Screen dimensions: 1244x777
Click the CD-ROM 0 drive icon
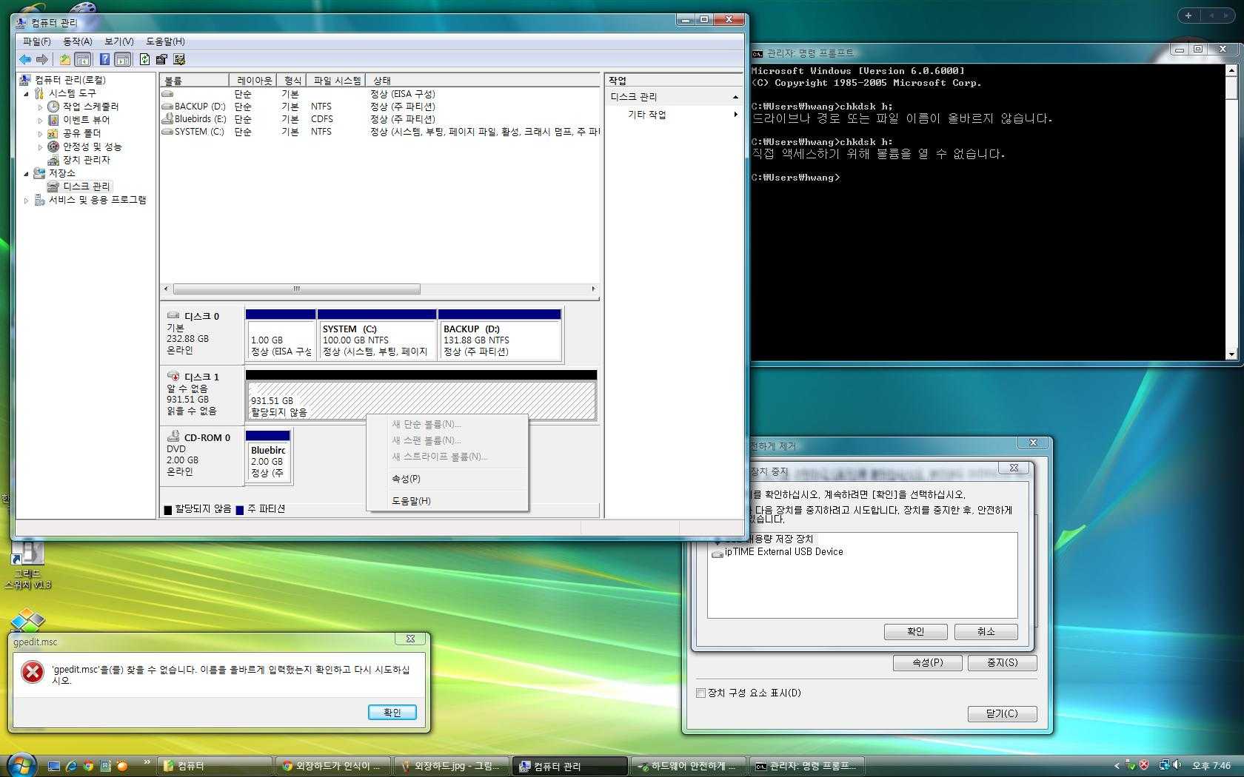[x=173, y=437]
